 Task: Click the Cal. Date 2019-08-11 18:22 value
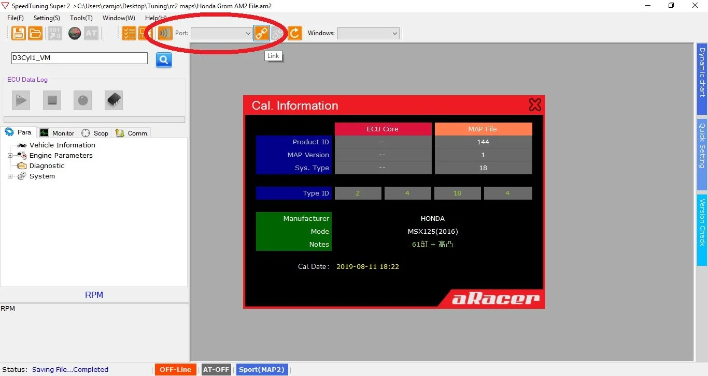[367, 266]
